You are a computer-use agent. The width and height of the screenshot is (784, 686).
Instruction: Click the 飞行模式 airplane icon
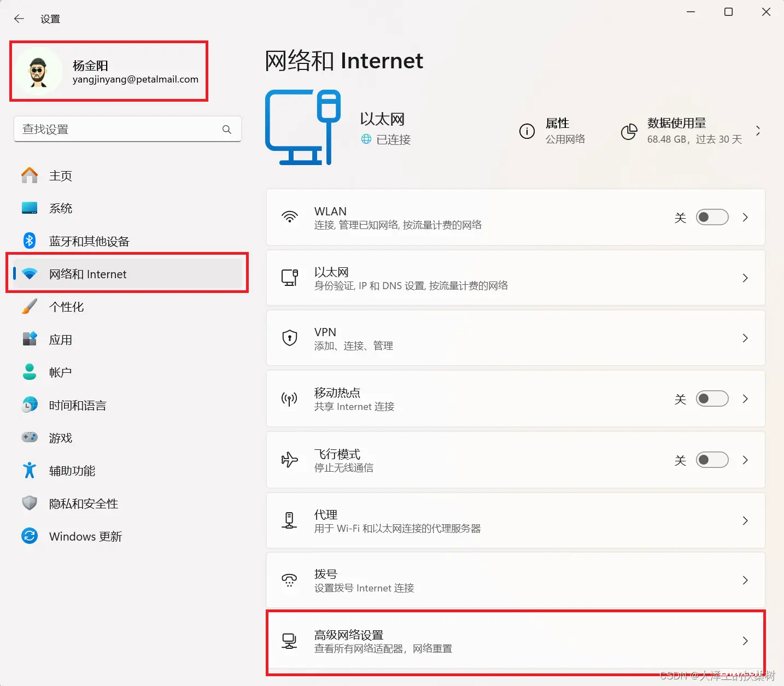point(290,460)
